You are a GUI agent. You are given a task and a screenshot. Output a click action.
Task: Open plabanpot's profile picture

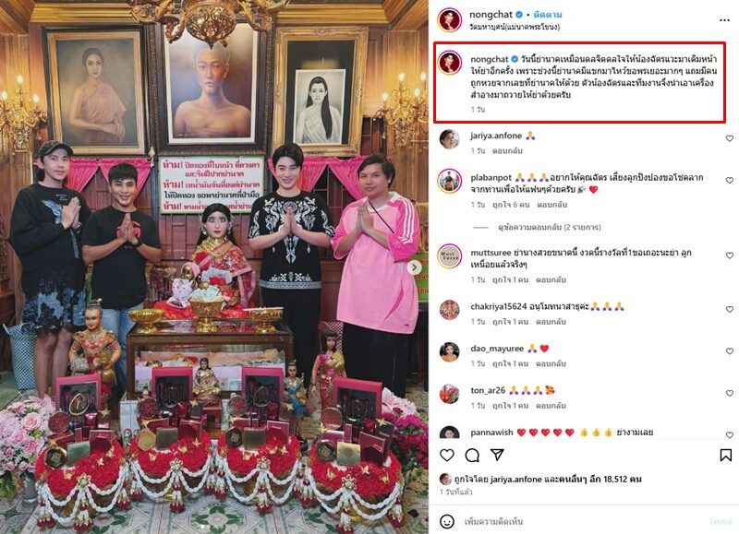click(450, 181)
